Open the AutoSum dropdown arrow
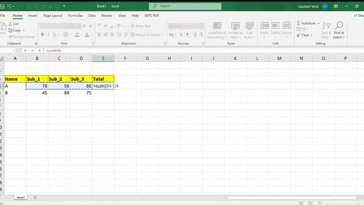The image size is (364, 205). click(318, 23)
